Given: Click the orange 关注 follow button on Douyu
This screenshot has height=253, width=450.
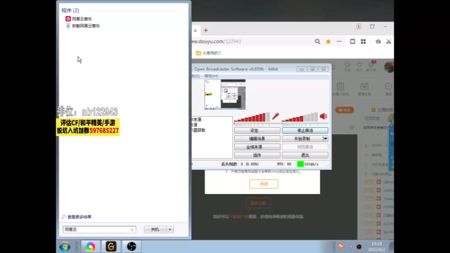Looking at the screenshot, I should [x=344, y=110].
